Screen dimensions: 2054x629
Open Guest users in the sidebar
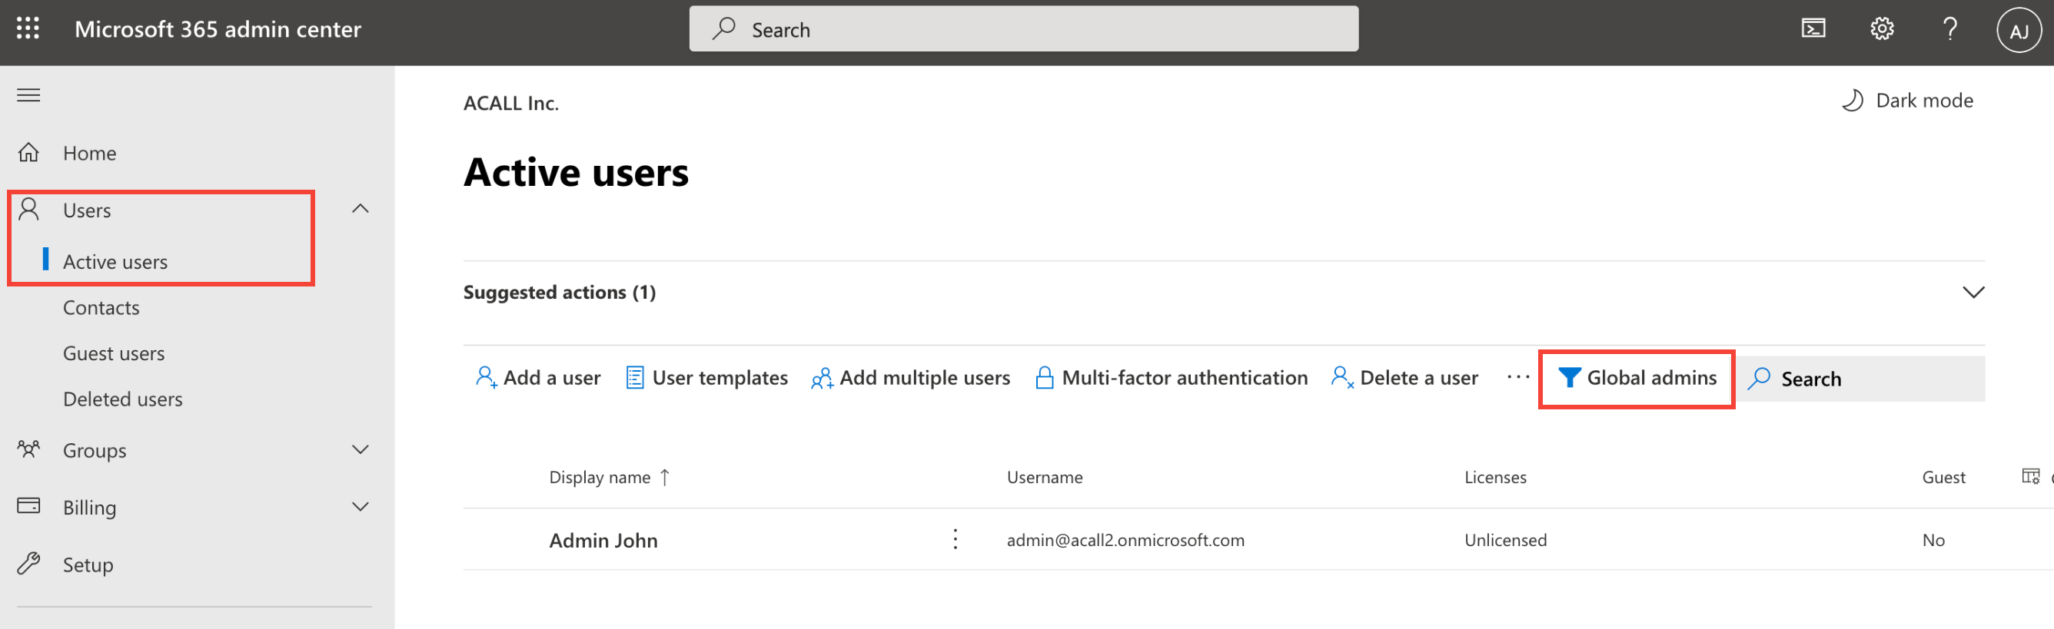click(114, 353)
